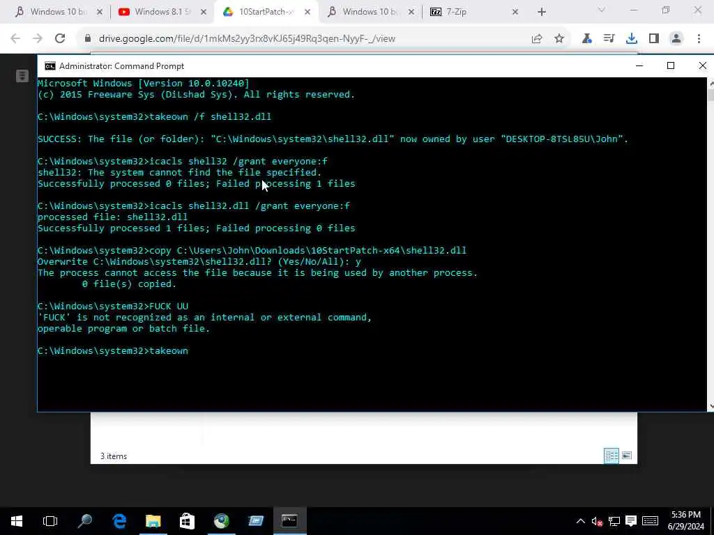Show browser downloads
714x535 pixels.
pos(631,39)
